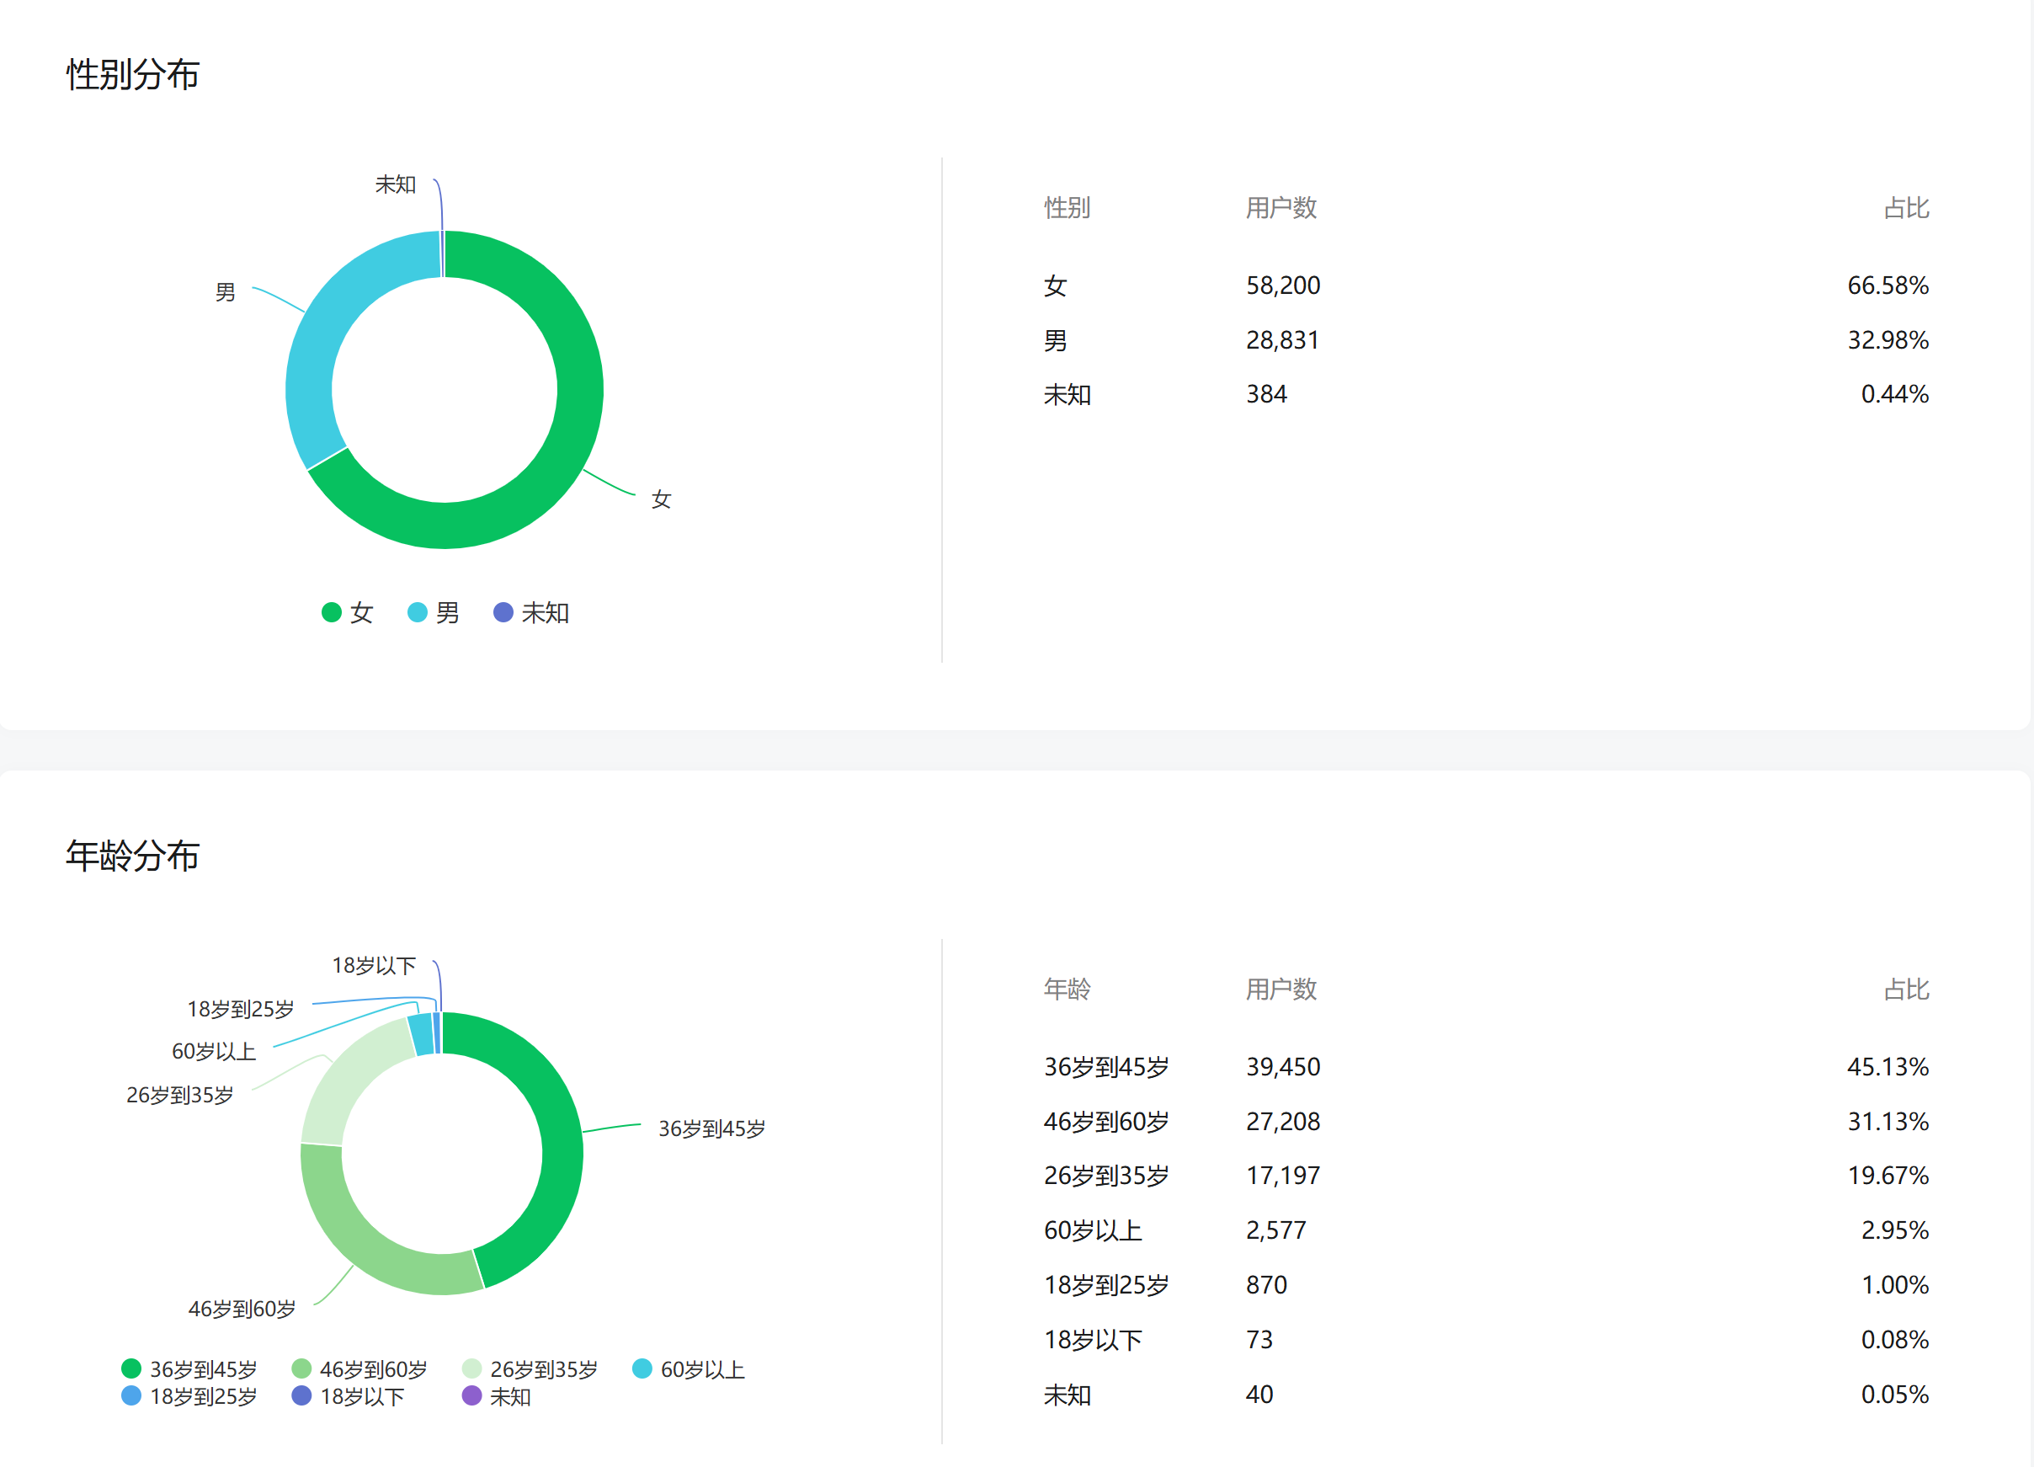The image size is (2034, 1467).
Task: Select the 女 row in gender table
Action: [x=1056, y=286]
